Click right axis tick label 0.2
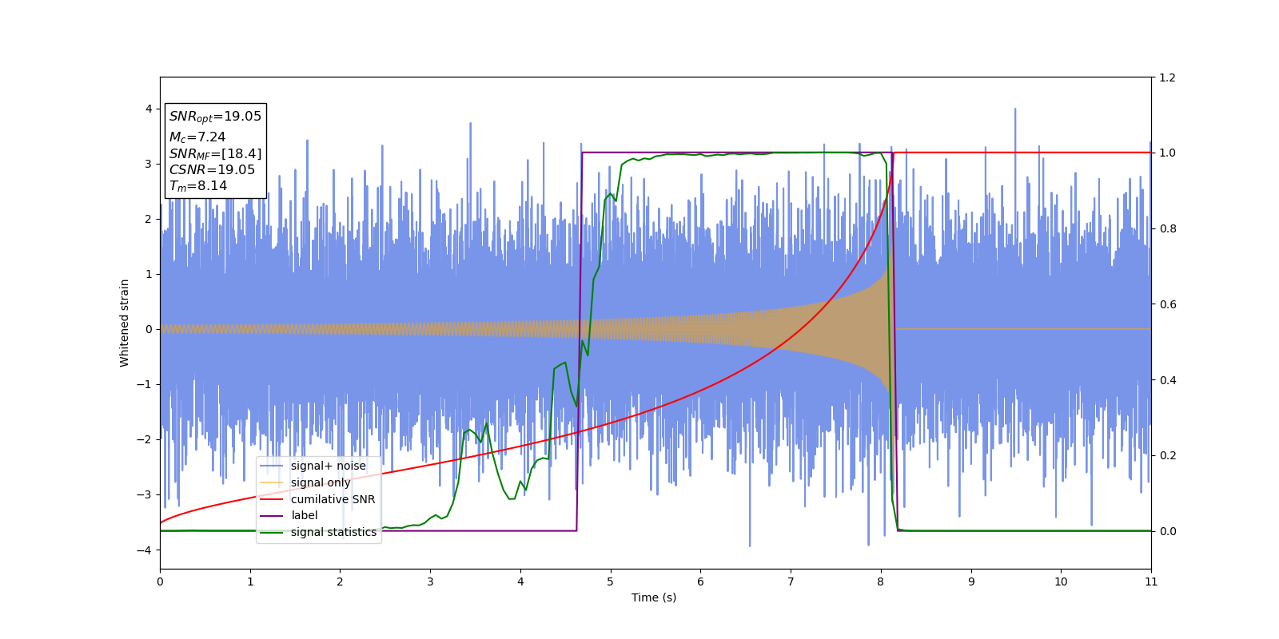This screenshot has height=639, width=1279. click(1167, 455)
